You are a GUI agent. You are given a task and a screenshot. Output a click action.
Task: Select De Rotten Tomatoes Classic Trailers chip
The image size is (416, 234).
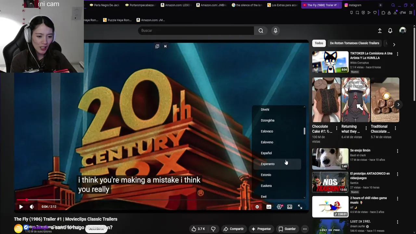pyautogui.click(x=355, y=43)
